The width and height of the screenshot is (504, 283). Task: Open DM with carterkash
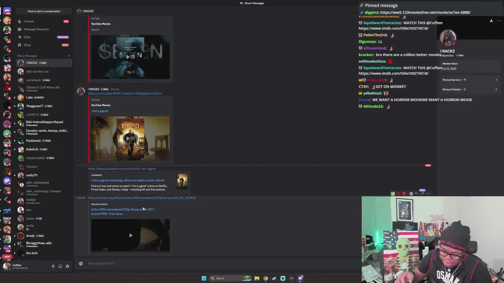[x=44, y=80]
